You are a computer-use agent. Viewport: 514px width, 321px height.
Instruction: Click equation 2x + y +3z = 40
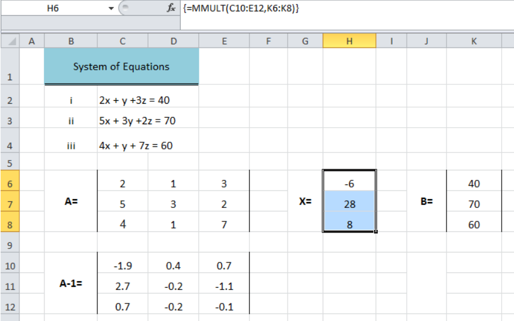click(x=134, y=100)
